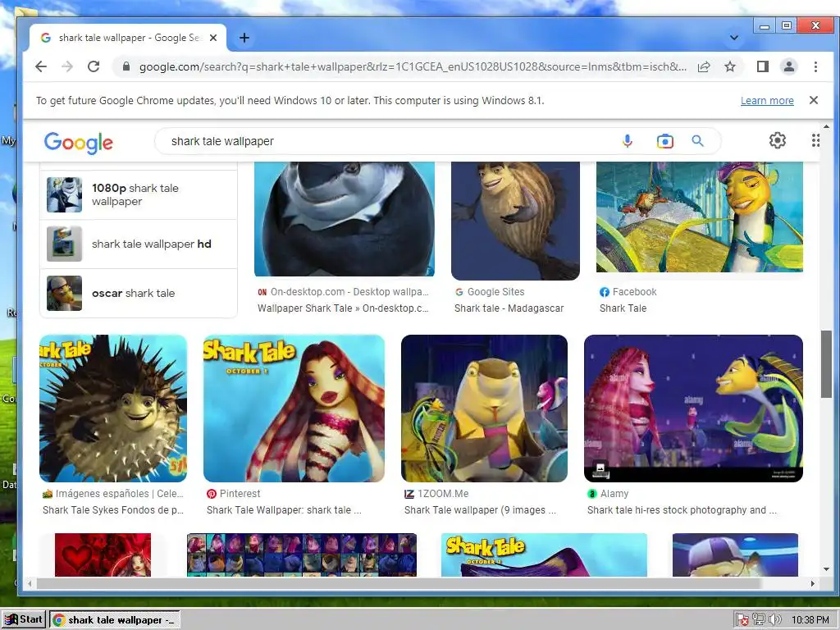The width and height of the screenshot is (840, 630).
Task: Open the Sykes pufferfish poster image
Action: [113, 409]
